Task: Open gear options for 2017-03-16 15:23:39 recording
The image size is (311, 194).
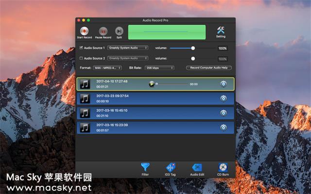Action: 224,128
